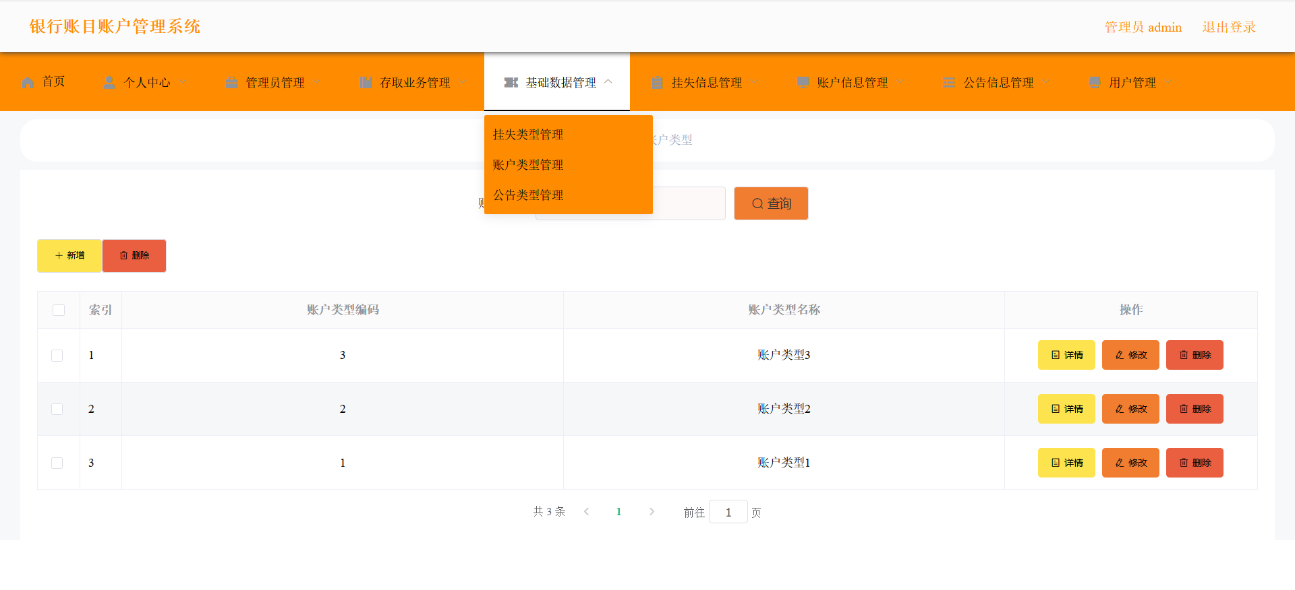Expand the 个人中心 dropdown chevron
The width and height of the screenshot is (1295, 590).
click(183, 82)
